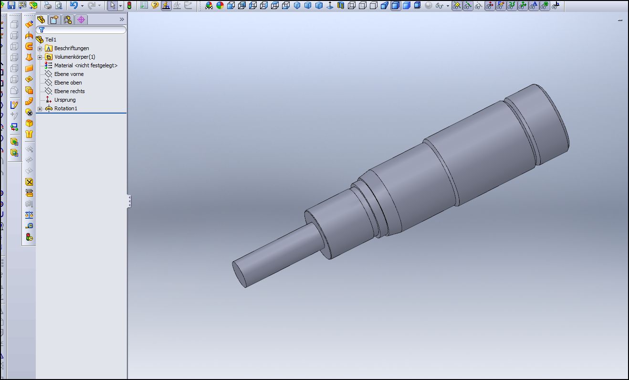Open the Select tool dropdown arrow
The width and height of the screenshot is (629, 380).
[120, 6]
